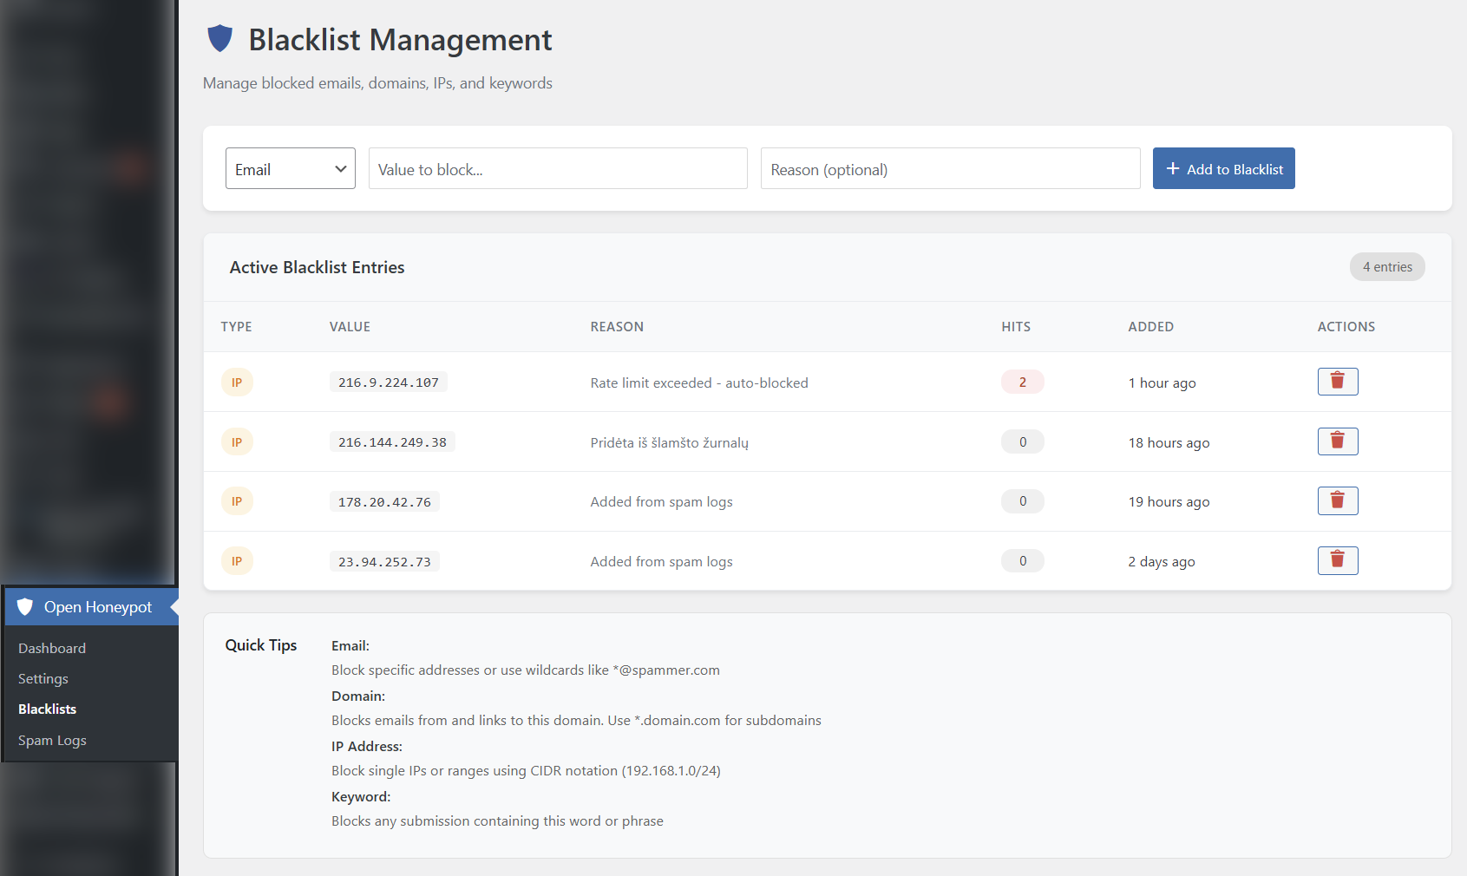Viewport: 1467px width, 876px height.
Task: Click the expander arrow on Open Honeypot panel
Action: click(174, 606)
